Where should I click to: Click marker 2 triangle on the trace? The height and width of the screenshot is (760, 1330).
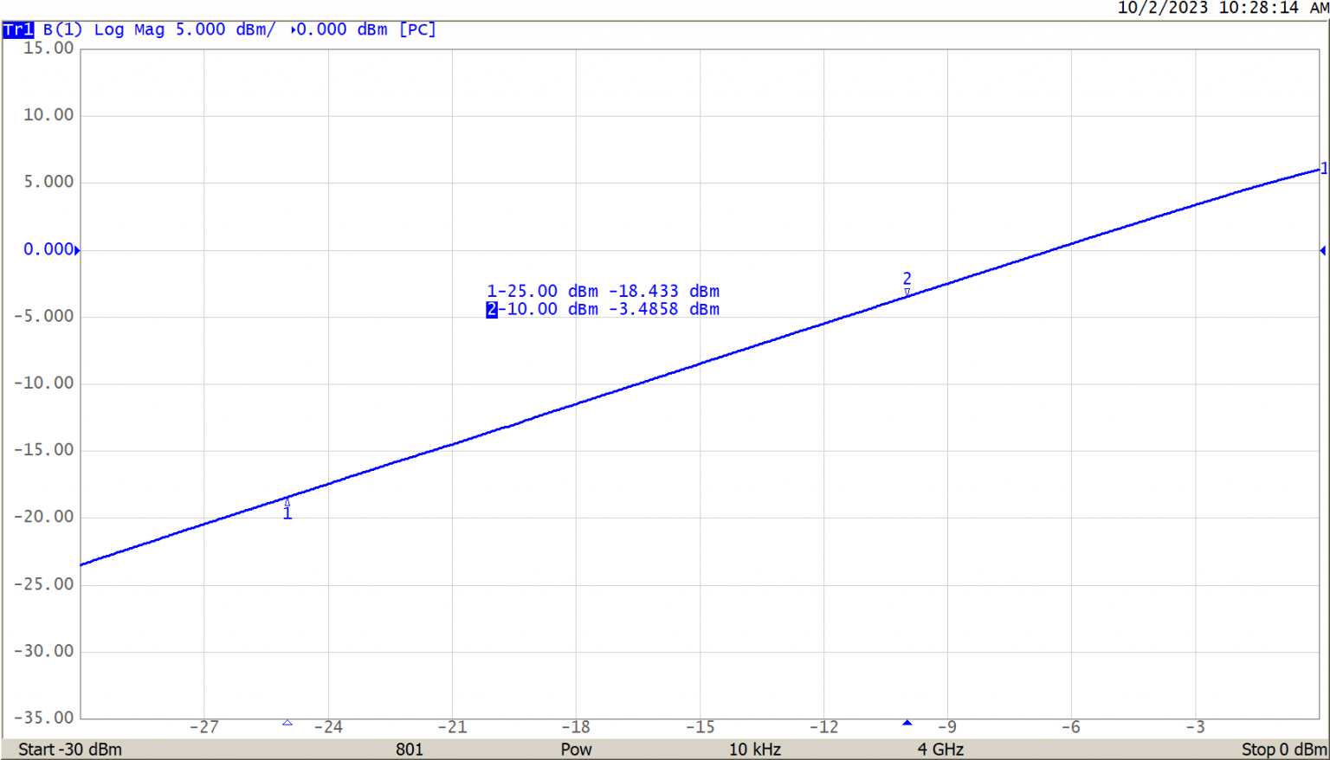[x=907, y=293]
